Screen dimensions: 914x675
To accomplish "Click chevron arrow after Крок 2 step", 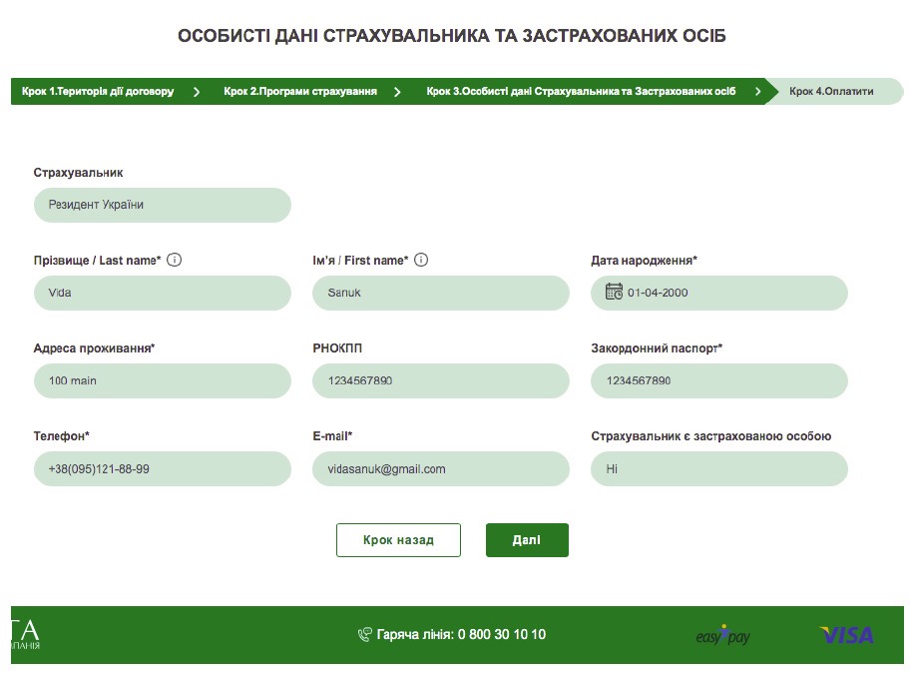I will point(397,92).
